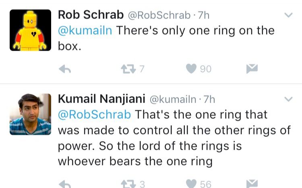Open Rob Schrab's Lego avatar profile picture
Image resolution: width=302 pixels, height=188 pixels.
click(x=31, y=31)
